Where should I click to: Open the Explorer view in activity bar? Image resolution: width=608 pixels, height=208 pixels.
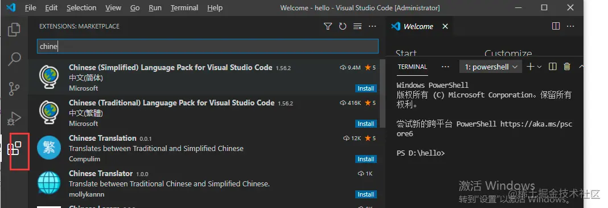14,30
